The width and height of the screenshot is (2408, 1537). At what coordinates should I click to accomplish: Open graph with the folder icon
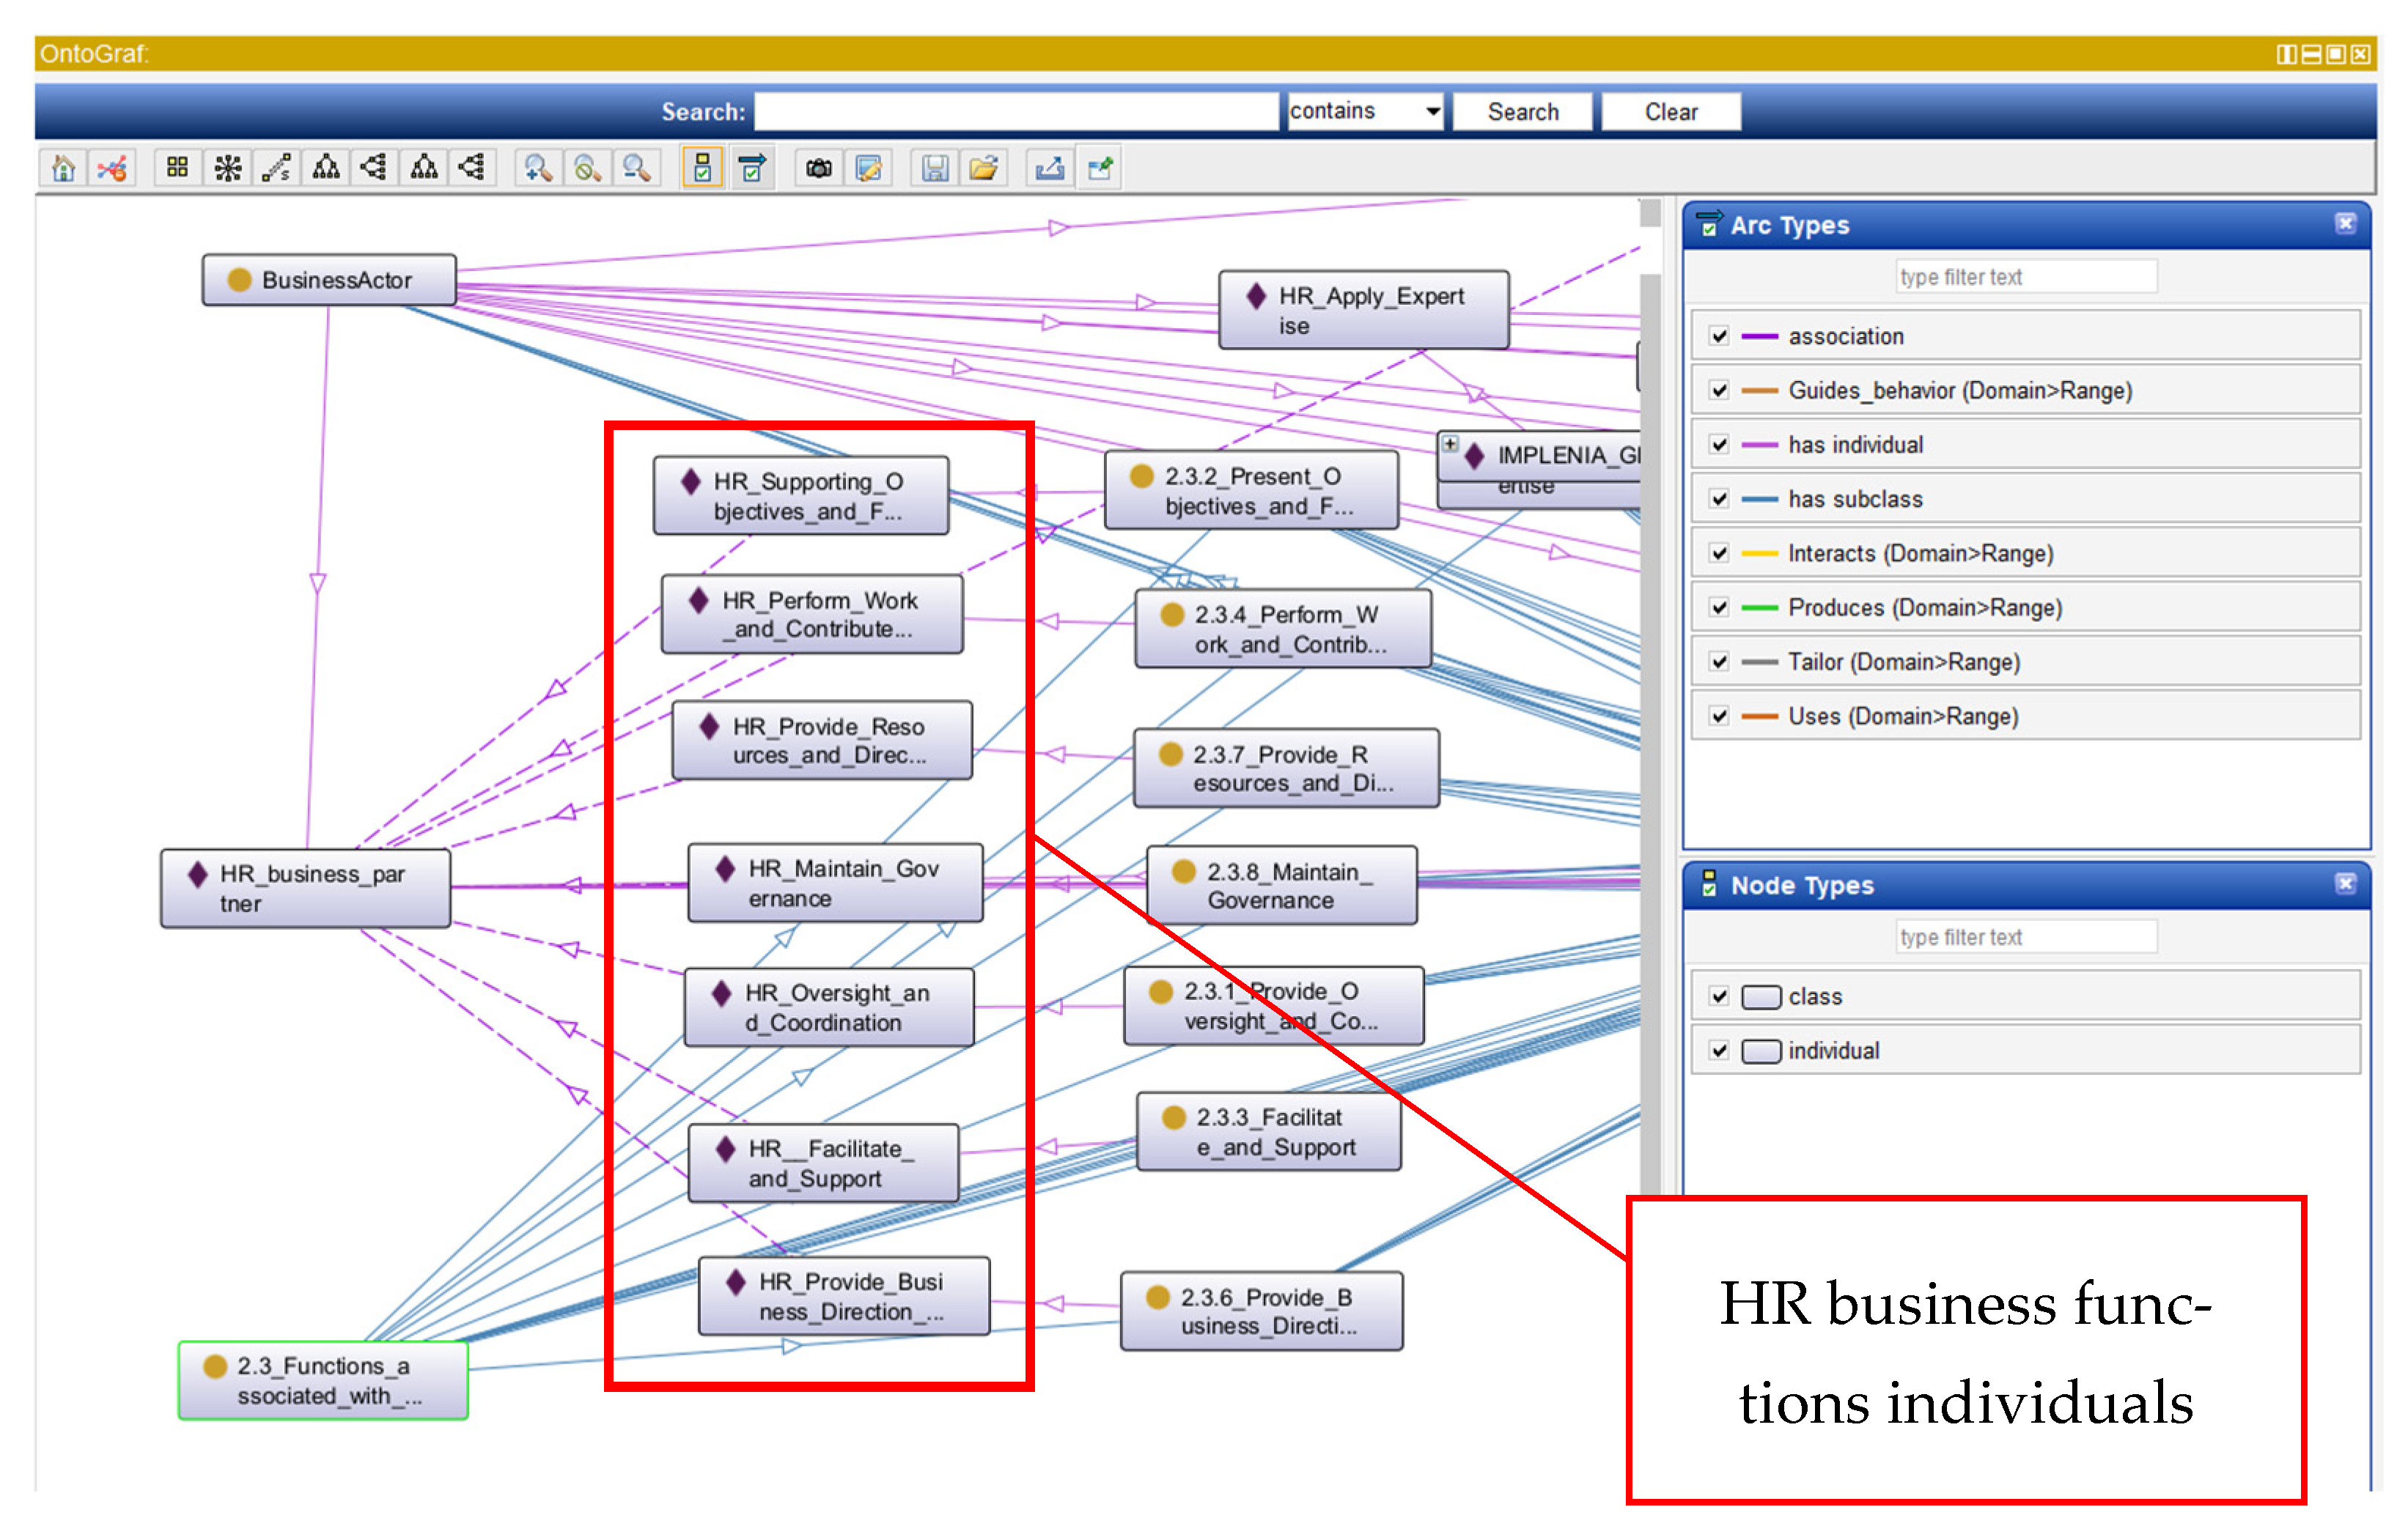tap(983, 168)
